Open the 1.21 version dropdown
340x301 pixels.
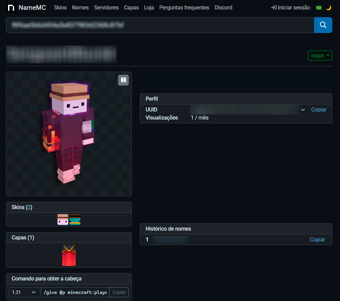point(24,292)
